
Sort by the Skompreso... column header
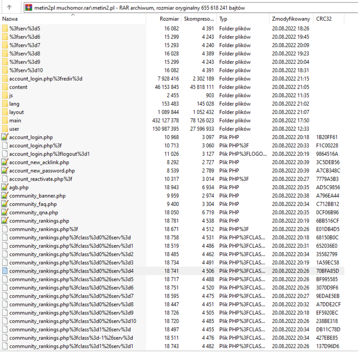(199, 19)
